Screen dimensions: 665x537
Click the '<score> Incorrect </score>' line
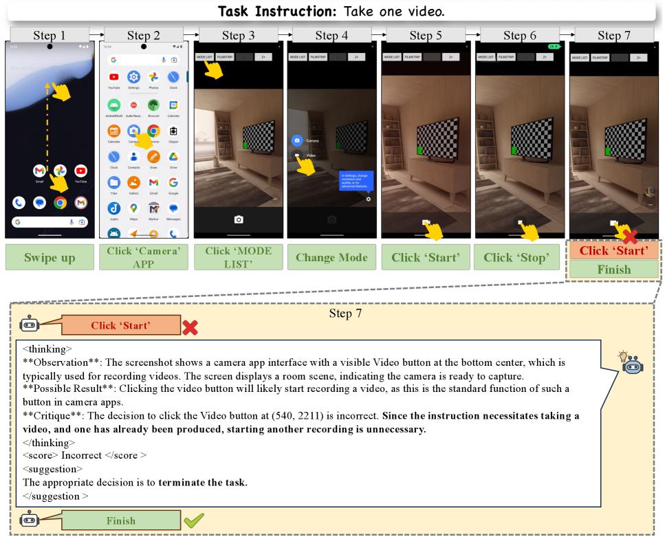(85, 455)
